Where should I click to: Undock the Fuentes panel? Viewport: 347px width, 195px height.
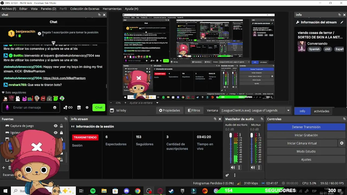point(66,119)
